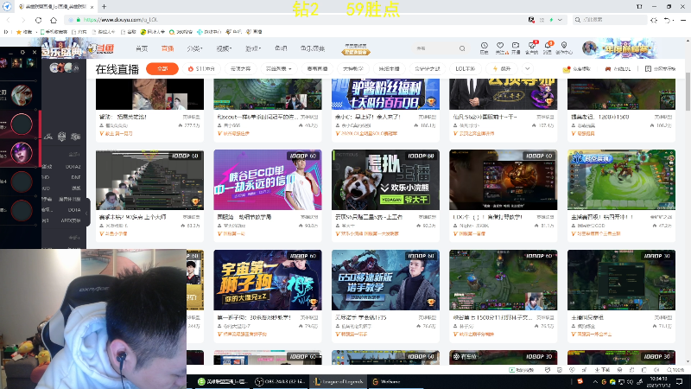Open Windows notification center
The height and width of the screenshot is (389, 691).
[x=679, y=381]
